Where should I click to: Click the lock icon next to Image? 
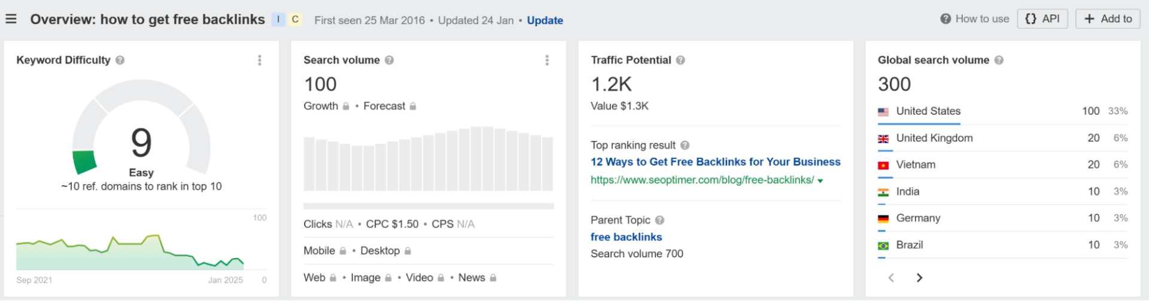click(388, 278)
